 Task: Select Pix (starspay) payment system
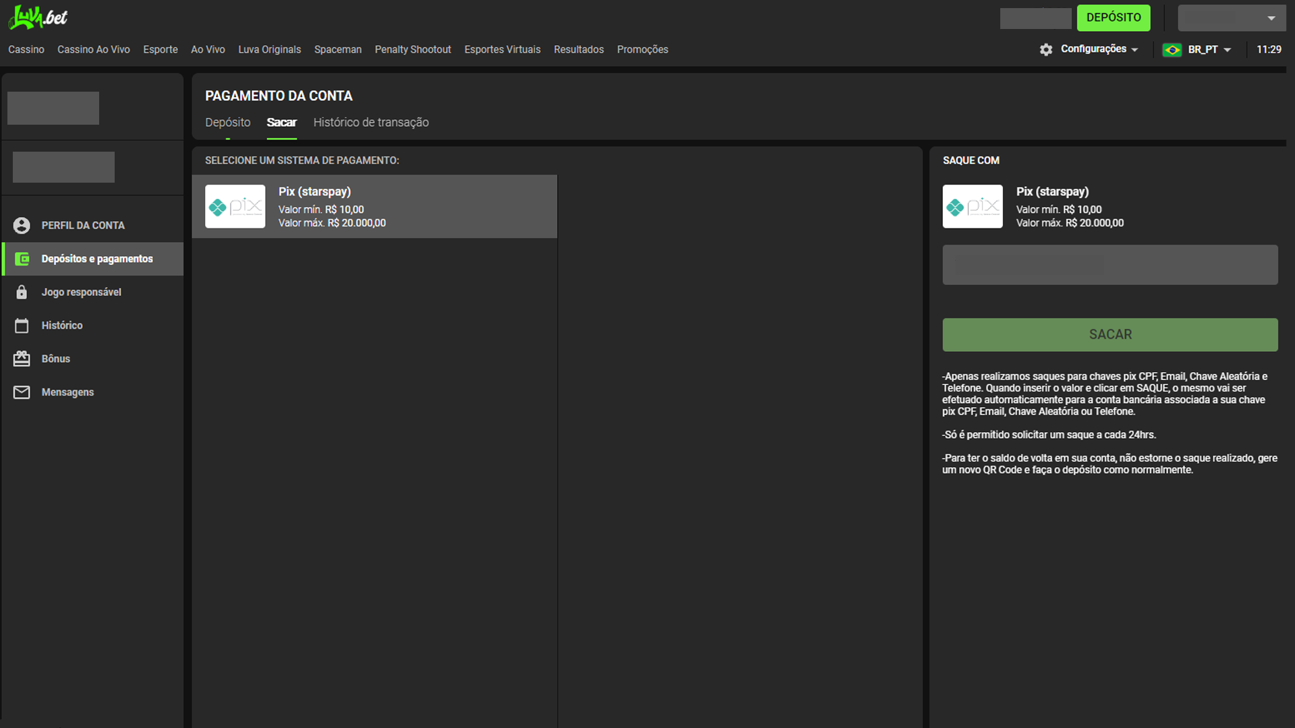[374, 206]
